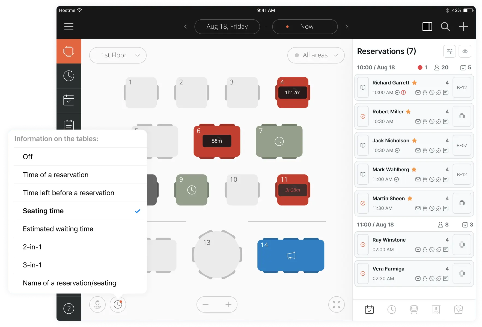Select Time of a reservation option
Viewport: 482px width, 327px height.
coord(80,175)
